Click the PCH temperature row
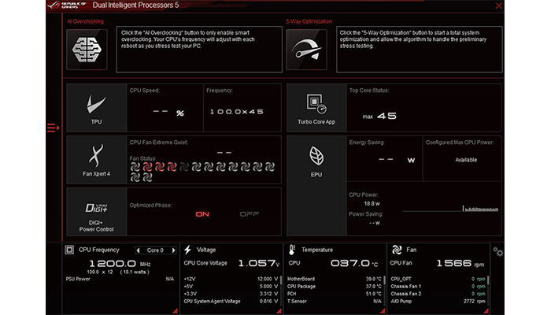Viewport: 551px width, 315px height. click(x=335, y=294)
